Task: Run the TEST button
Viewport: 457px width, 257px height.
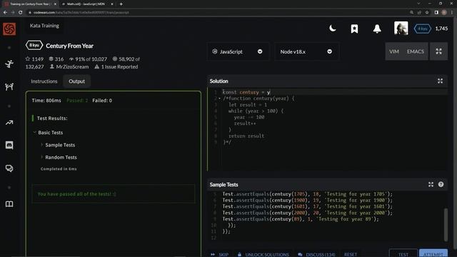Action: tap(403, 253)
